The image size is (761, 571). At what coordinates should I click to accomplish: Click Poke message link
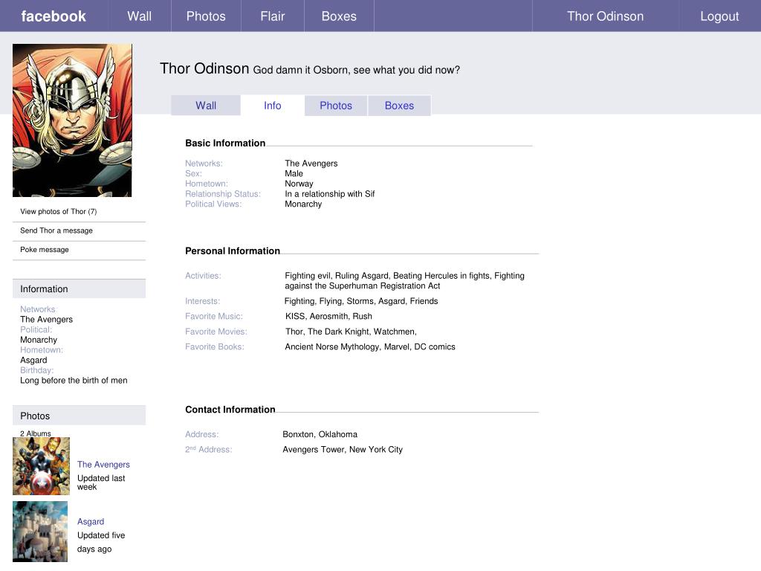44,250
